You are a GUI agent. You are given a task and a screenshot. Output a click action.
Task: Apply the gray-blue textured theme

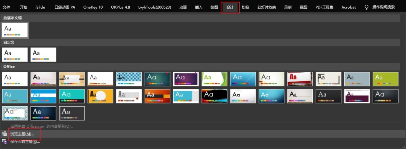pyautogui.click(x=357, y=79)
